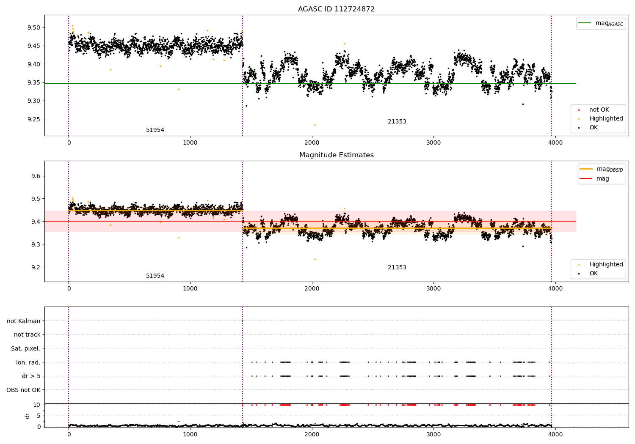Image resolution: width=635 pixels, height=444 pixels.
Task: Click the 'not track' axis label
Action: 27,335
